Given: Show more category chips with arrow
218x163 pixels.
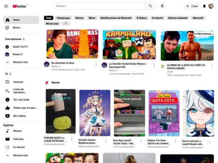Looking at the screenshot, I should [x=66, y=23].
